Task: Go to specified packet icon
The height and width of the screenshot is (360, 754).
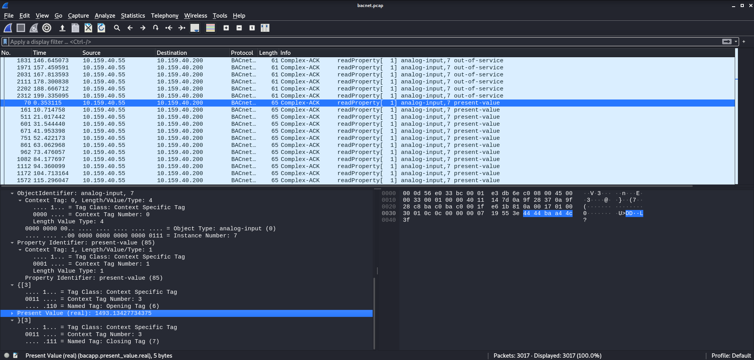Action: pos(156,28)
